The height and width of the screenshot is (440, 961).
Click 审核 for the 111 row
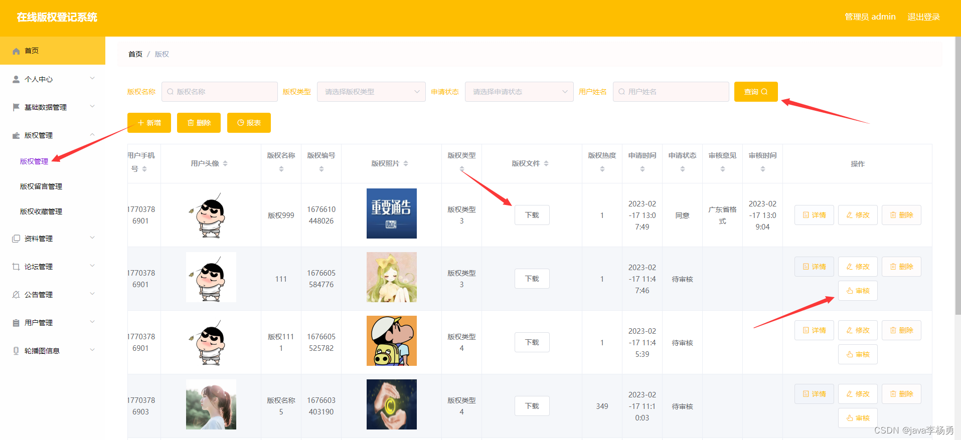tap(858, 291)
